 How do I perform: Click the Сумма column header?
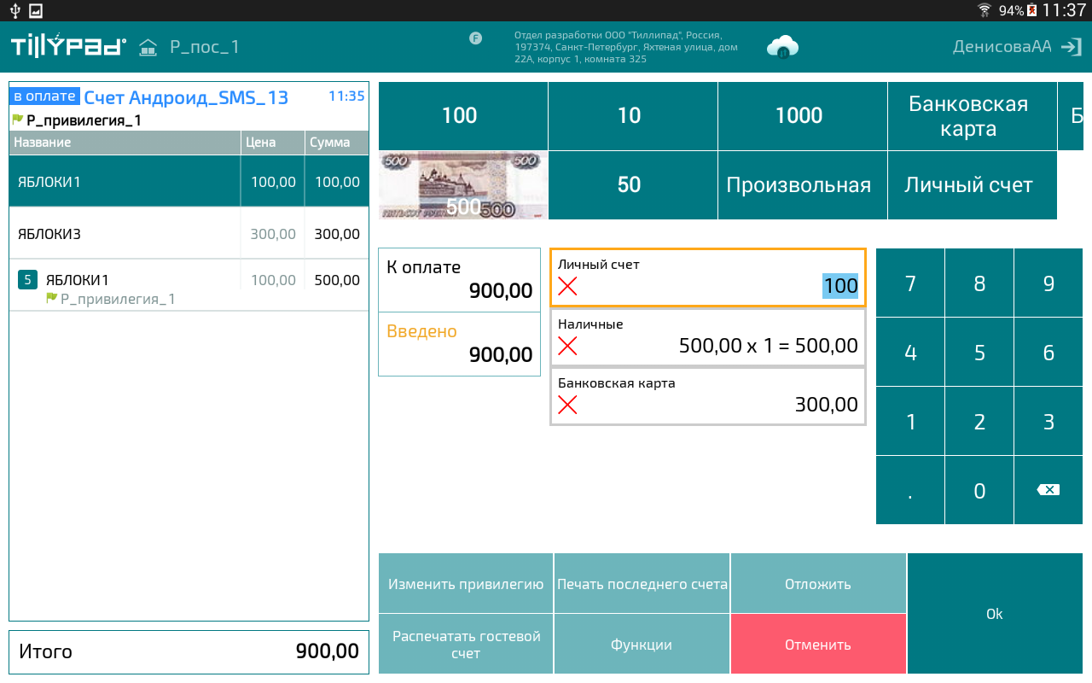(336, 143)
